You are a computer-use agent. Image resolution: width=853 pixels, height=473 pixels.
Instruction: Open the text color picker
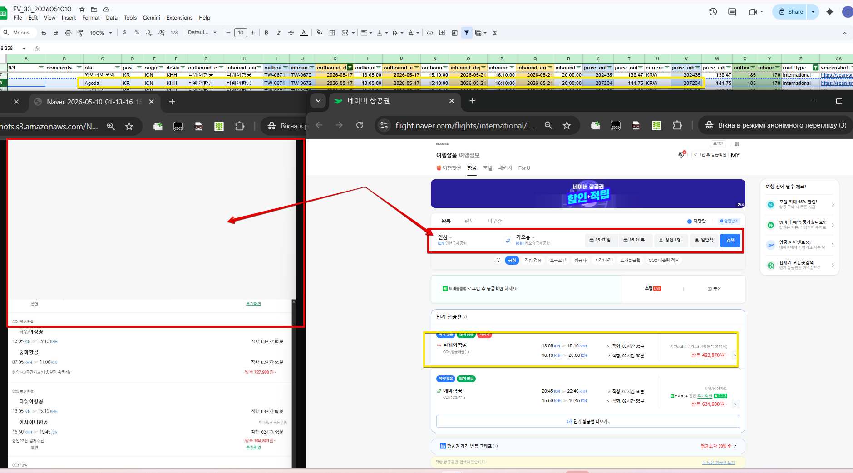[x=304, y=33]
